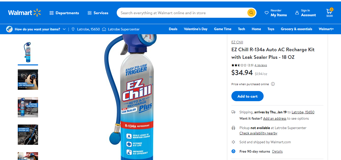This screenshot has height=160, width=341.
Task: Open the Grocery & essentials menu
Action: click(x=296, y=29)
